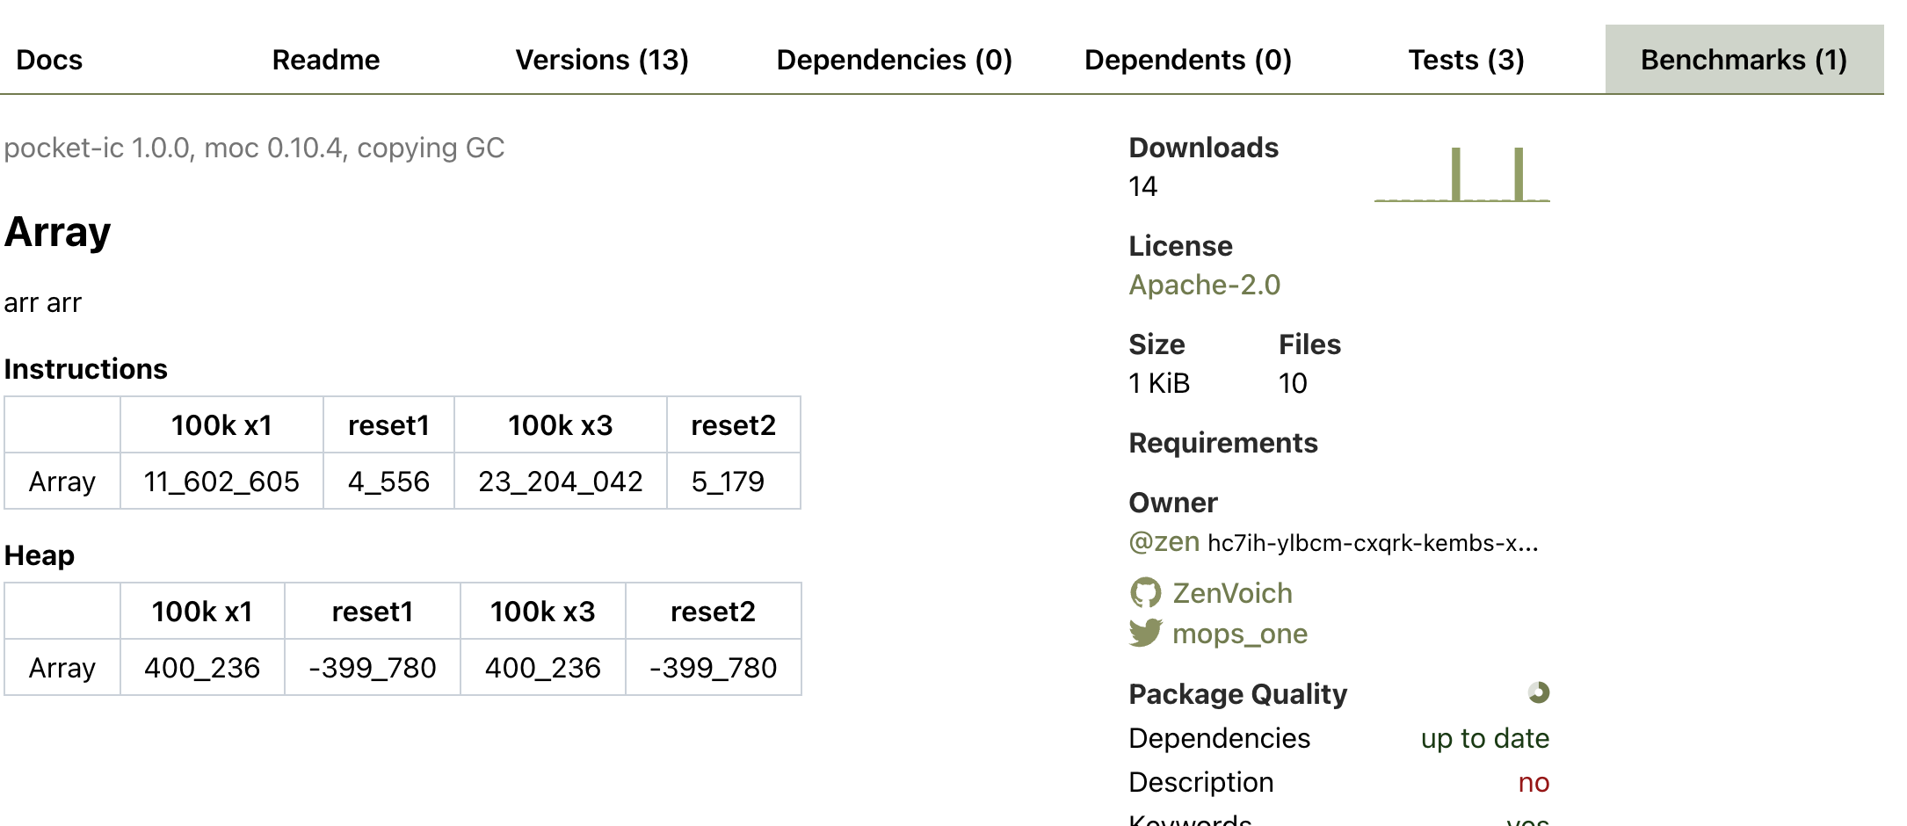
Task: Open the ZenVoich GitHub link
Action: click(1232, 593)
